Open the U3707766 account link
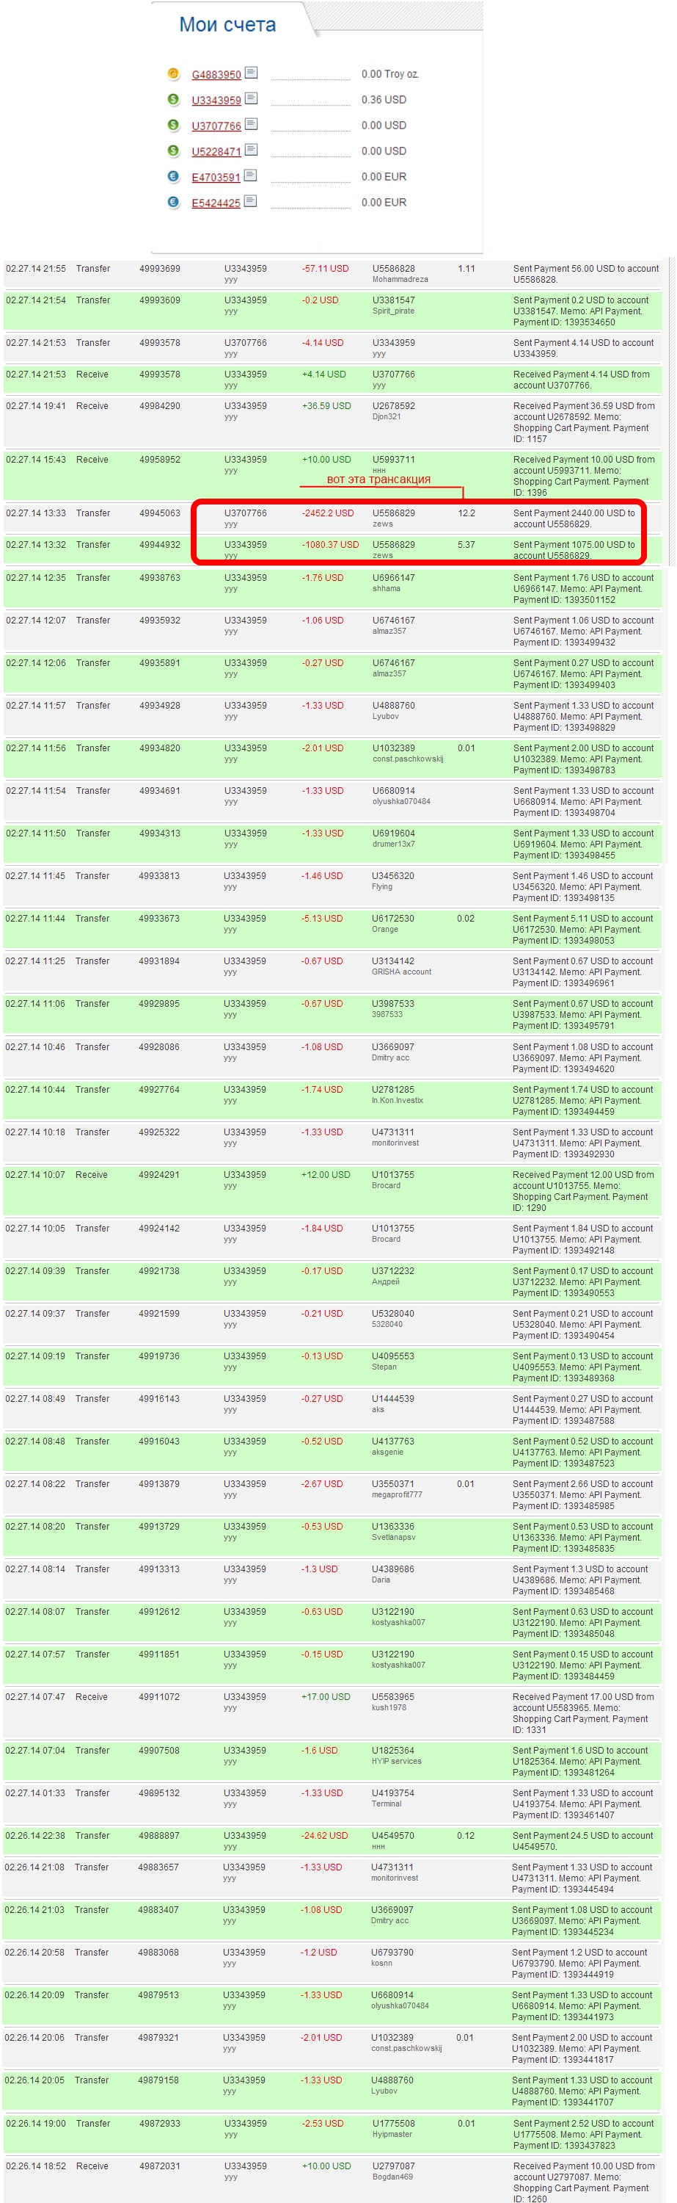The width and height of the screenshot is (677, 2203). [x=216, y=126]
